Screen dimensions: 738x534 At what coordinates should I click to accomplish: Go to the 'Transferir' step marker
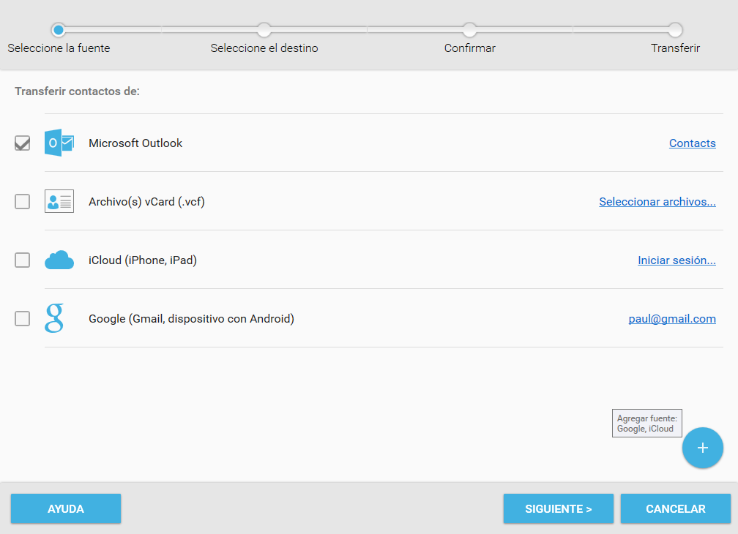(x=675, y=30)
